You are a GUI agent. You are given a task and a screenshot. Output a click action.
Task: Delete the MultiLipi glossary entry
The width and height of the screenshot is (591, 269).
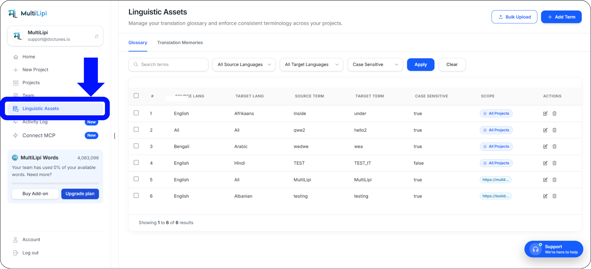[x=554, y=180]
